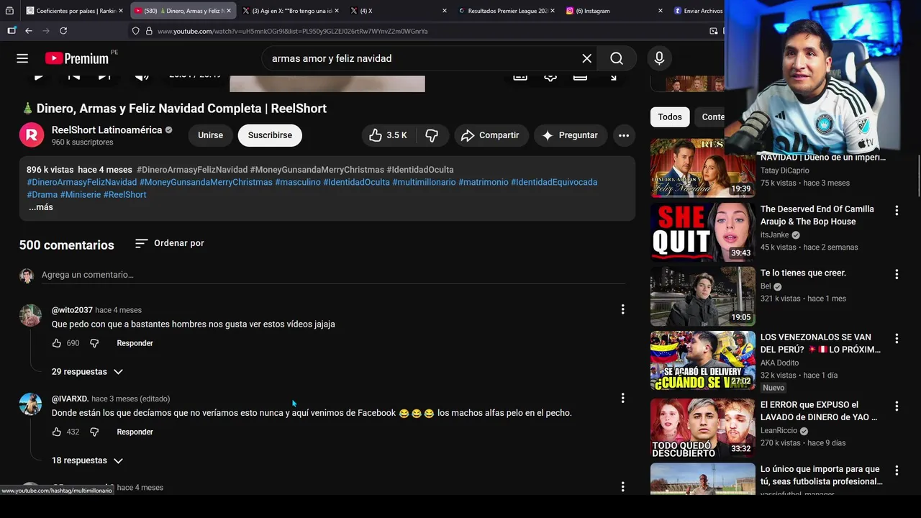This screenshot has width=921, height=518.
Task: Open #IdentidadEquivocada hashtag link
Action: tap(554, 182)
